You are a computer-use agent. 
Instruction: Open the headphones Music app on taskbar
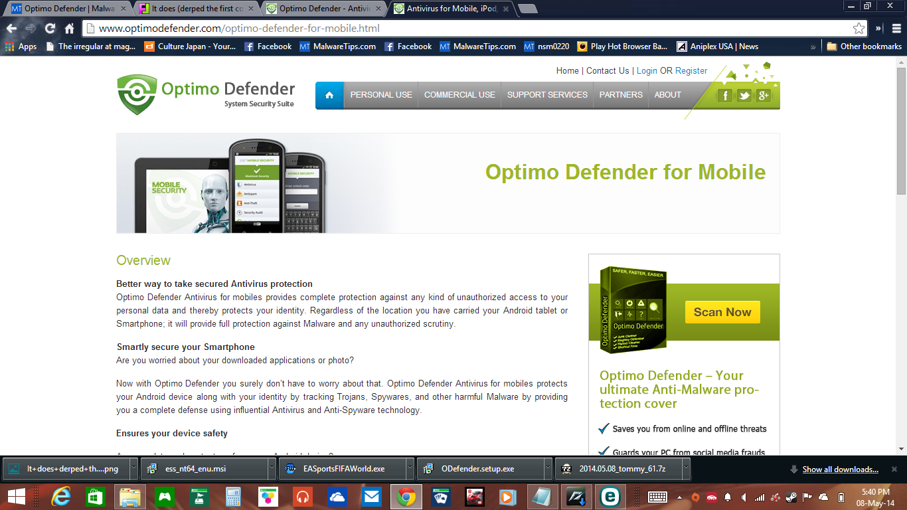pos(302,497)
